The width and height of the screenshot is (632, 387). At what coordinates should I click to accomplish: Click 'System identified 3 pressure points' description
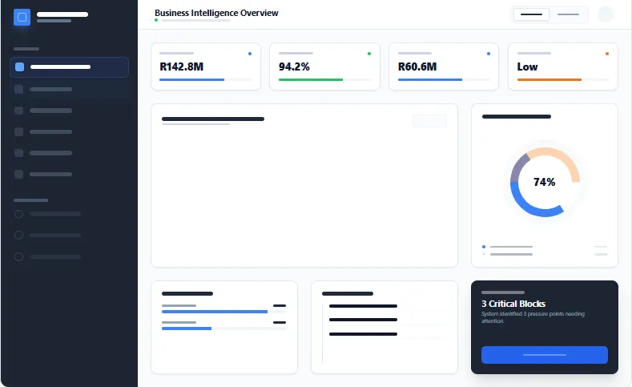click(x=533, y=317)
